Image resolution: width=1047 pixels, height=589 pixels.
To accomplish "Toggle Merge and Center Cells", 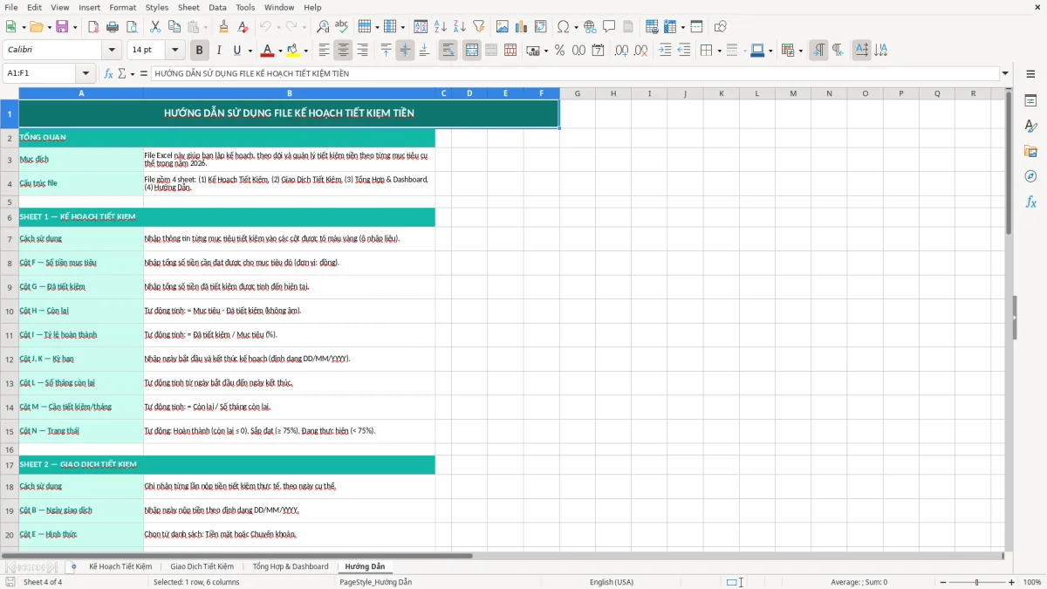I will (x=472, y=51).
